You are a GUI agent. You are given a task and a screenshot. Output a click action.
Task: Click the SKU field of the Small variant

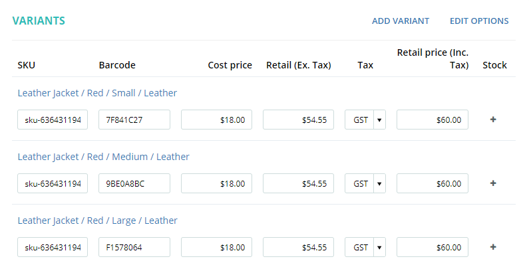coord(53,120)
